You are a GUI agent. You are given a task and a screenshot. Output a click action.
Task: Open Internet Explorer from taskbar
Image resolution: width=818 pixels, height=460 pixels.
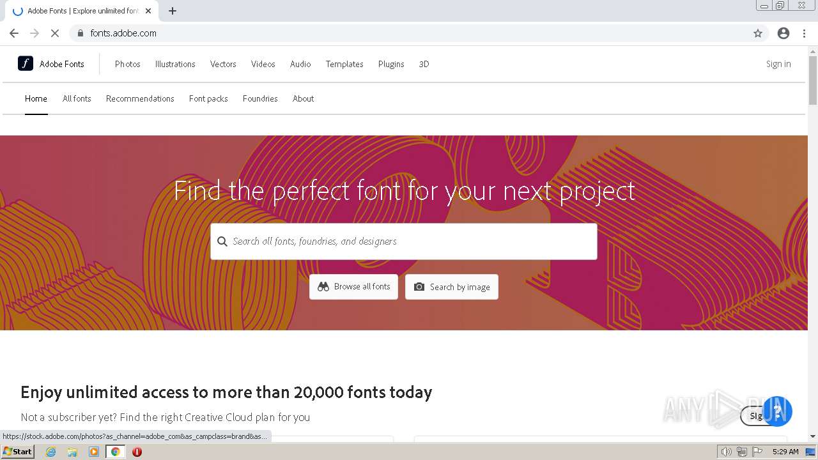50,452
